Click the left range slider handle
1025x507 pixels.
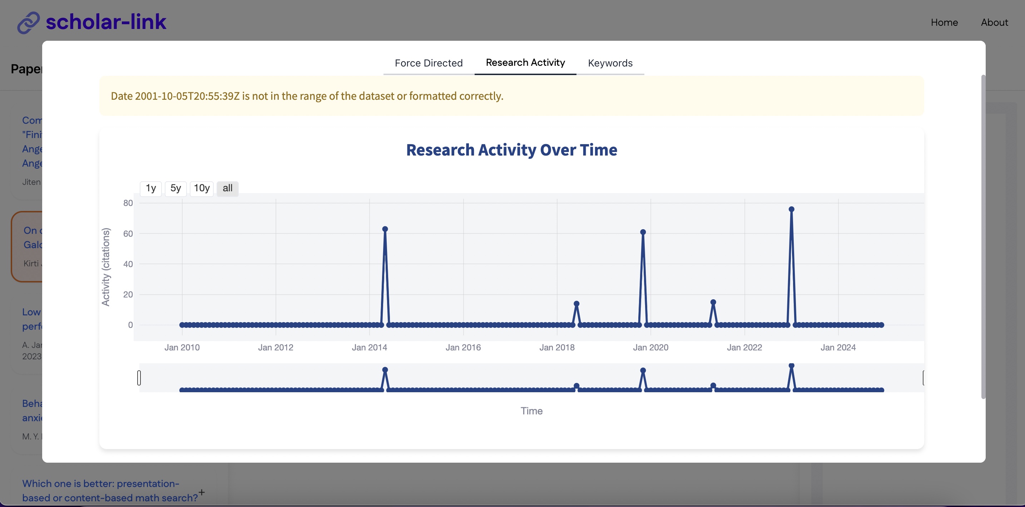click(139, 378)
